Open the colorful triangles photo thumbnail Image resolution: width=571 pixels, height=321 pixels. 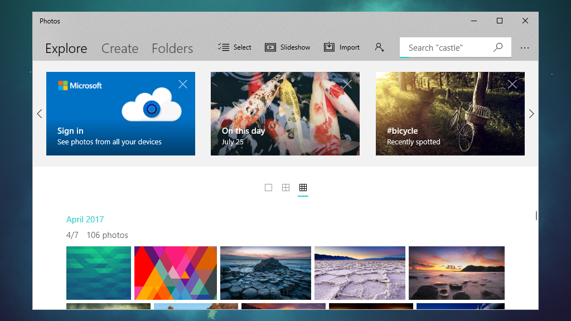point(176,273)
